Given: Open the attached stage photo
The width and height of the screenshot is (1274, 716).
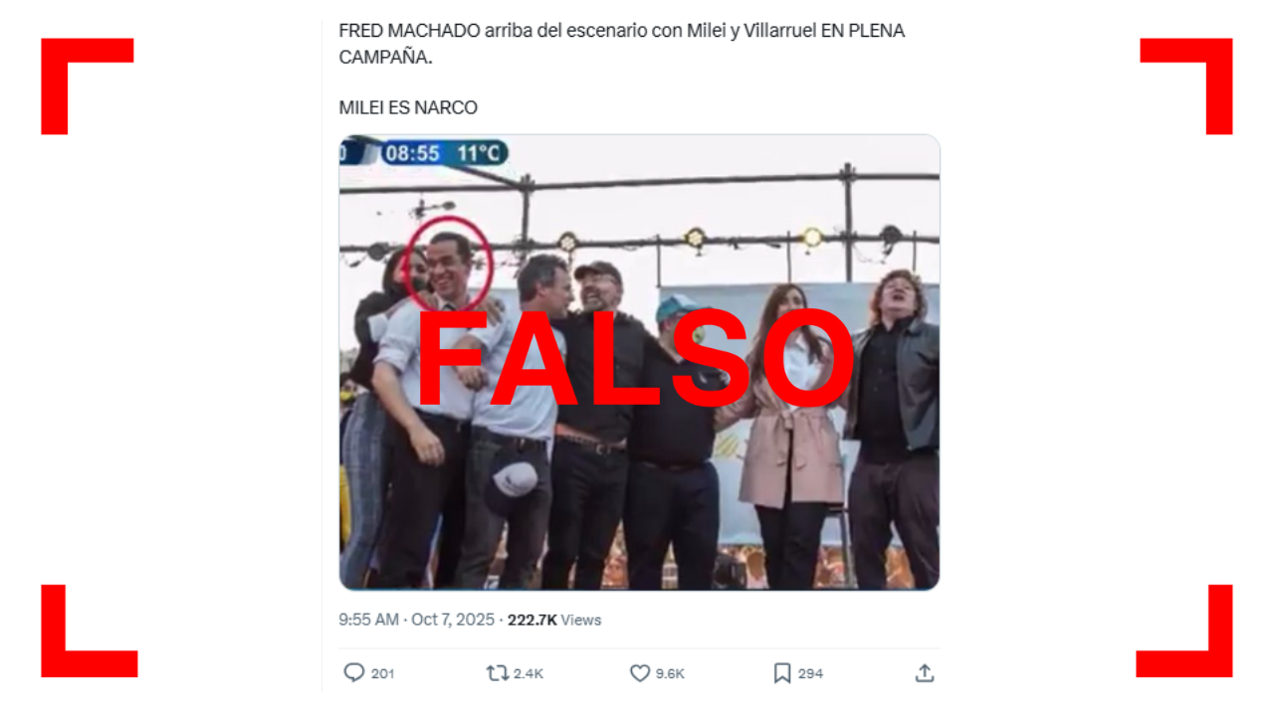Looking at the screenshot, I should (639, 362).
